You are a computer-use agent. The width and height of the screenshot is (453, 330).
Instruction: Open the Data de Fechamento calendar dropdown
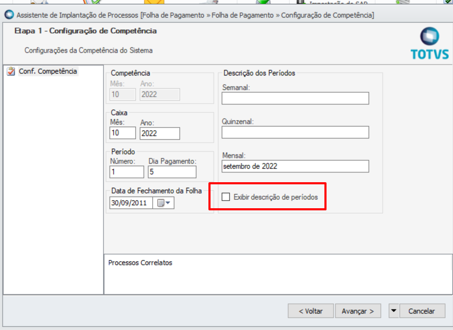pos(163,203)
